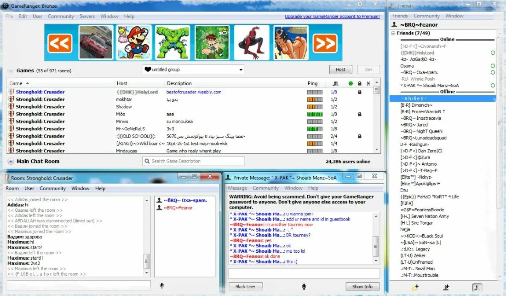Select the Shadow hosted room row
506x296 pixels.
coord(190,106)
